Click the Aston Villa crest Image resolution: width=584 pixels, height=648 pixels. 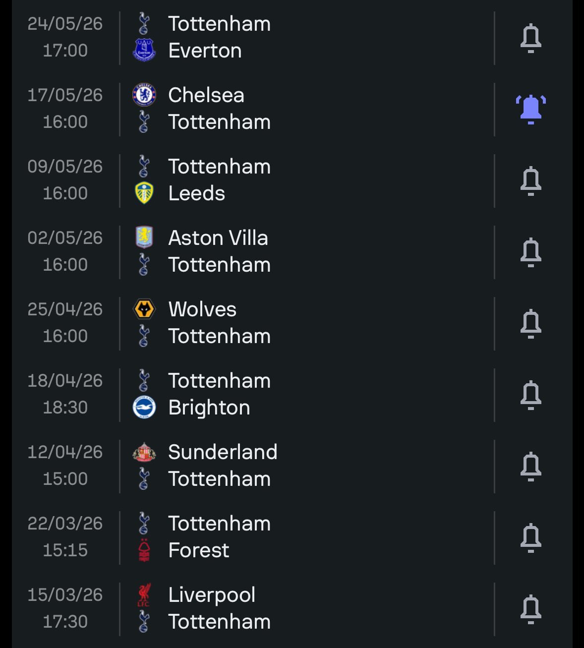pos(144,238)
